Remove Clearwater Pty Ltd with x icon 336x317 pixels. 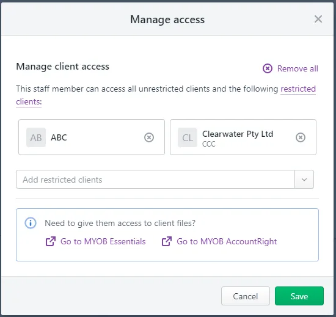coord(301,137)
